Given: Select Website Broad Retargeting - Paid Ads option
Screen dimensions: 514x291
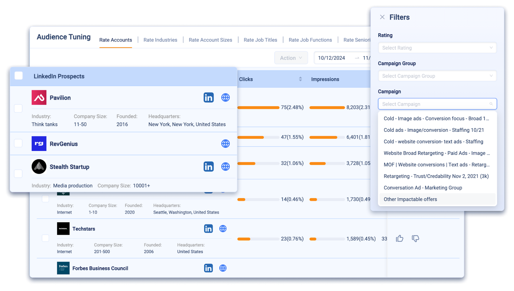Looking at the screenshot, I should tap(437, 153).
